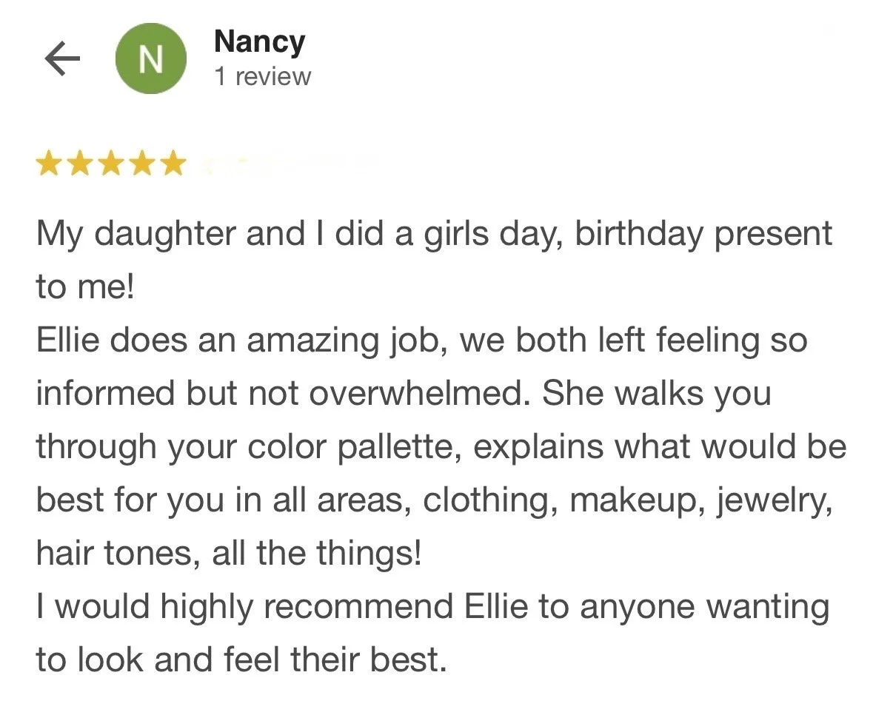The image size is (893, 715).
Task: Click 'best for you in all areas' line
Action: click(435, 500)
